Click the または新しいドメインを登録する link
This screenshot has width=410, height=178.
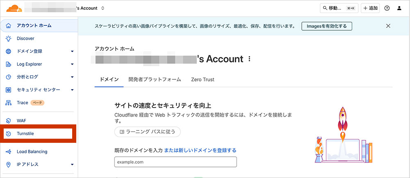[200, 151]
